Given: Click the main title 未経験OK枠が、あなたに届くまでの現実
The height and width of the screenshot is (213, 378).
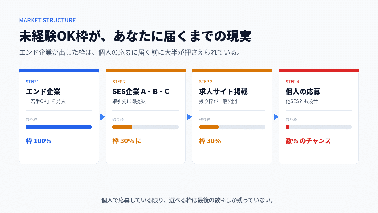Looking at the screenshot, I should point(135,36).
